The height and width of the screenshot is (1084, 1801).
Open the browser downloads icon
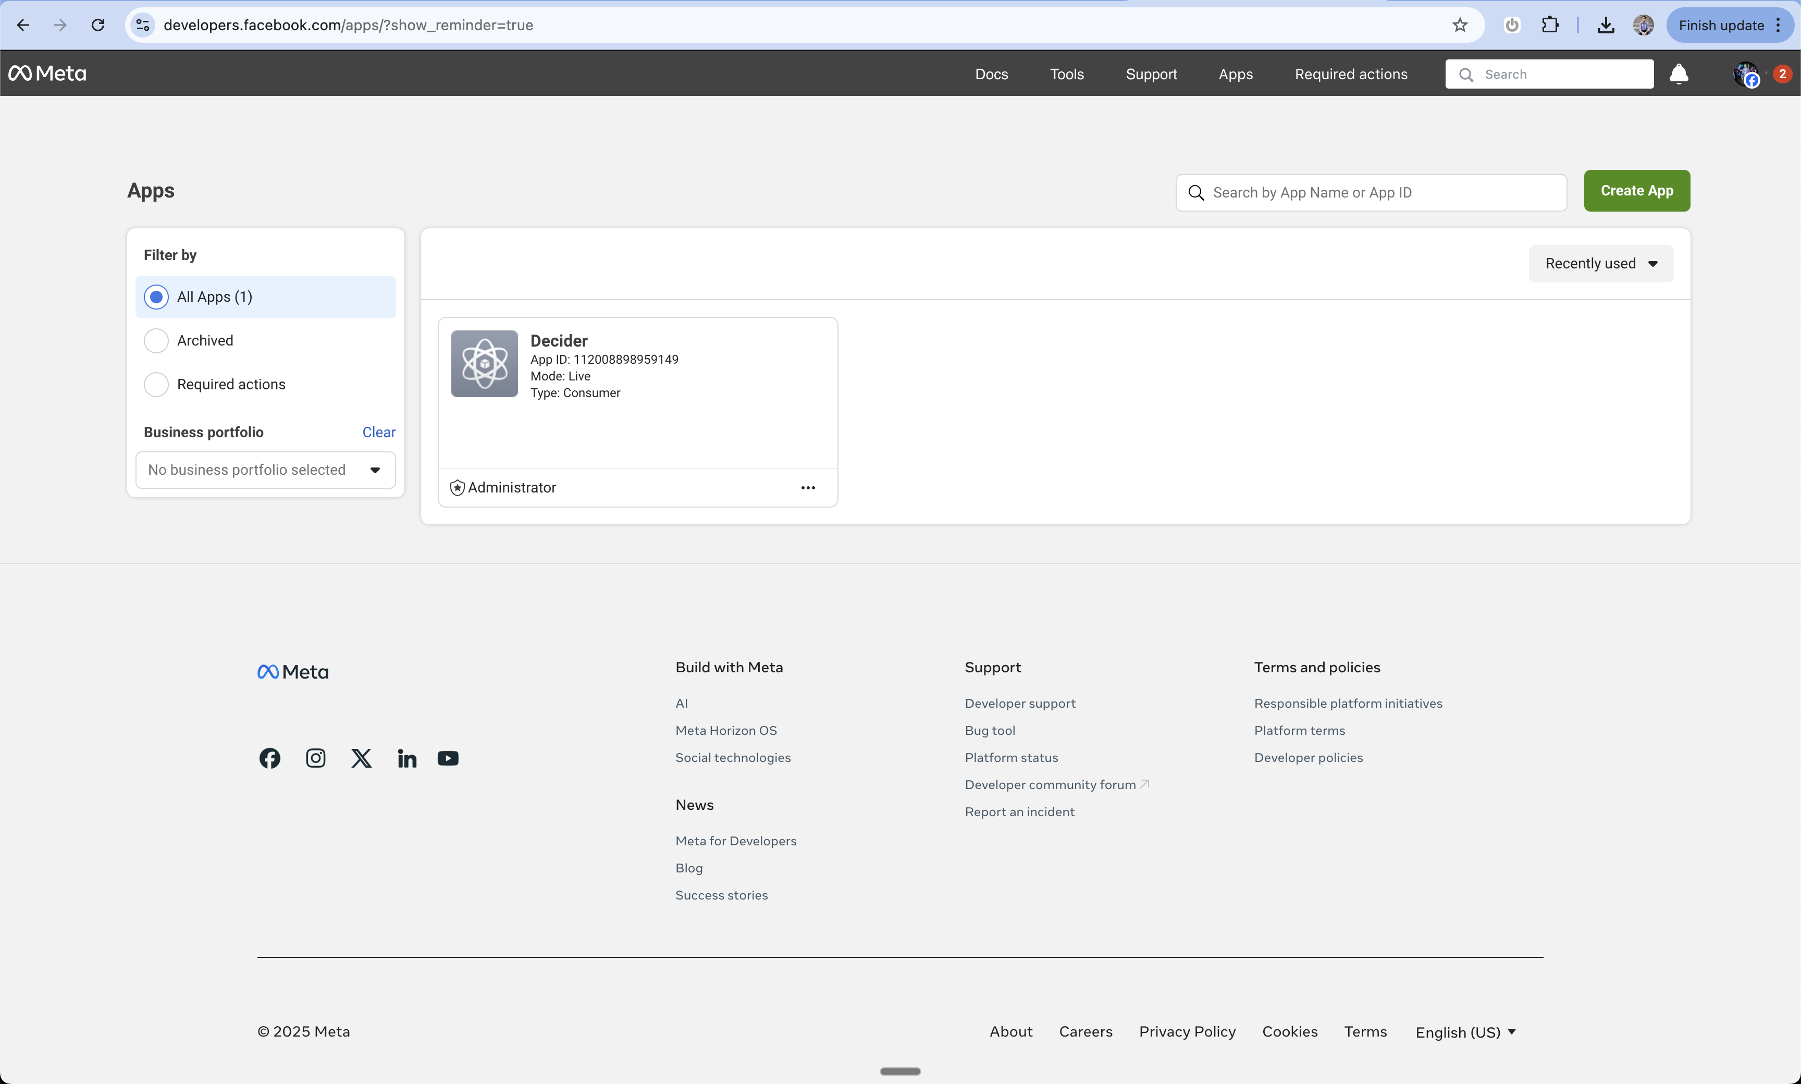pos(1605,25)
